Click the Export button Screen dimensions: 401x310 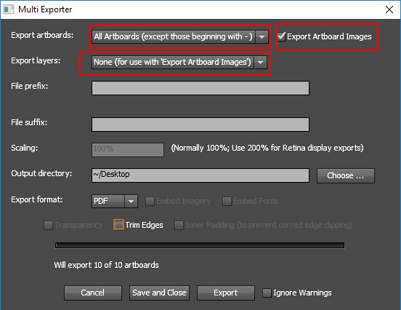(x=226, y=293)
